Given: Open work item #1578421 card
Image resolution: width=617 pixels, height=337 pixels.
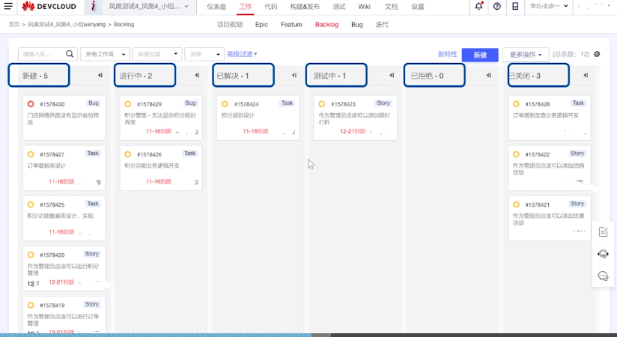Looking at the screenshot, I should pyautogui.click(x=550, y=218).
